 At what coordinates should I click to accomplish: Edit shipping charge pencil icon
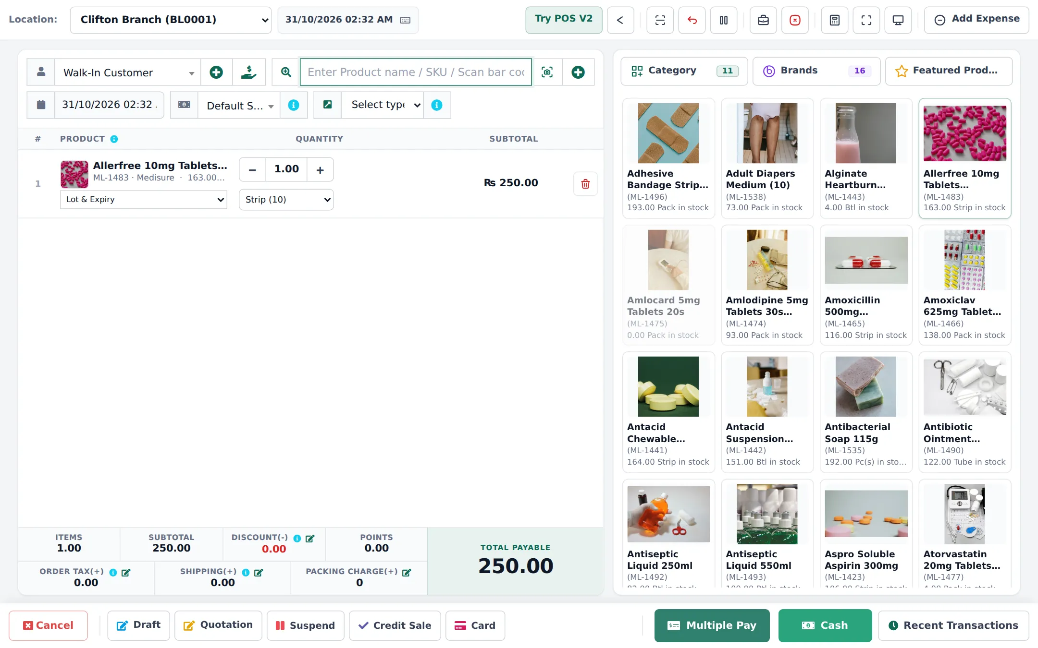(x=259, y=573)
